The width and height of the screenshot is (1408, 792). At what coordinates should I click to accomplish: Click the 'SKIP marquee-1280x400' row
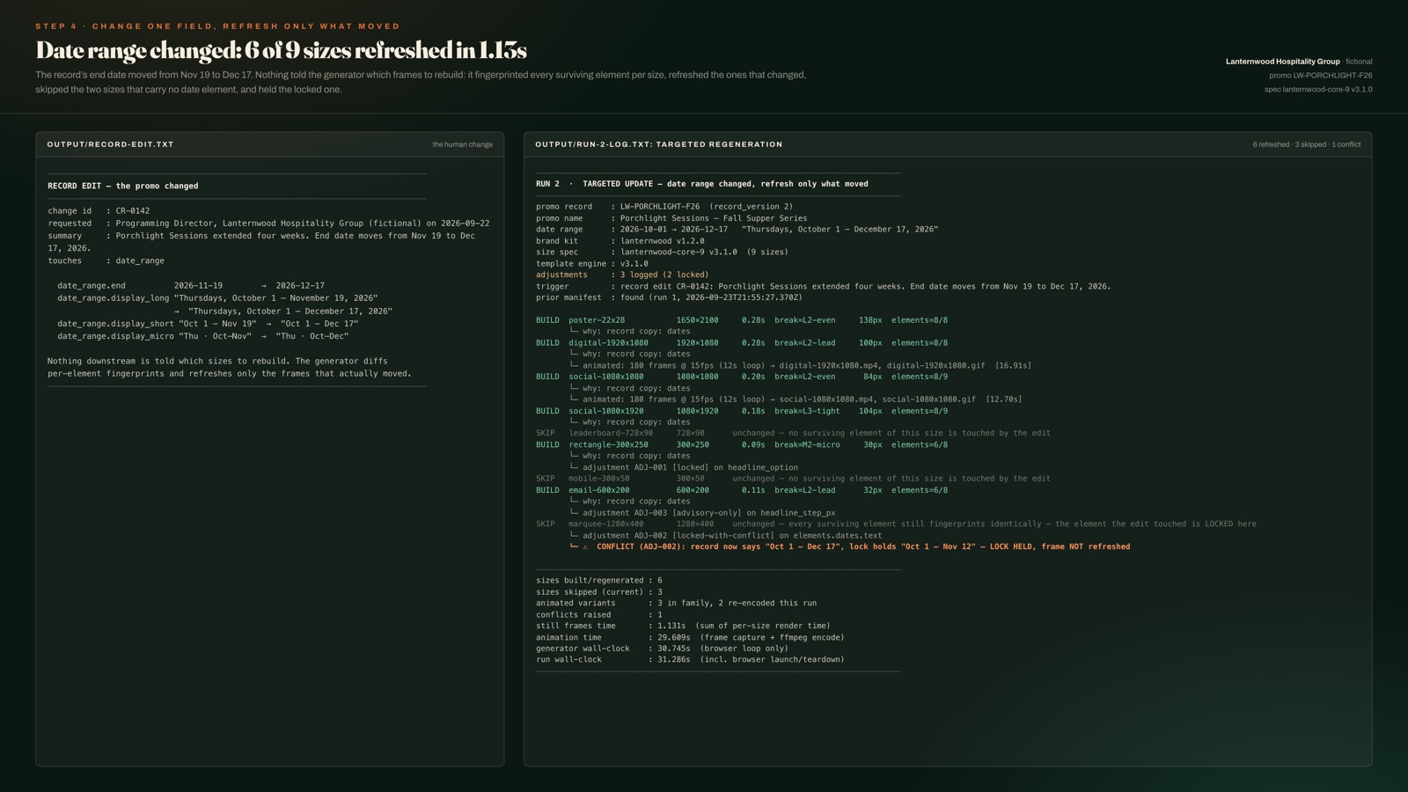(896, 524)
